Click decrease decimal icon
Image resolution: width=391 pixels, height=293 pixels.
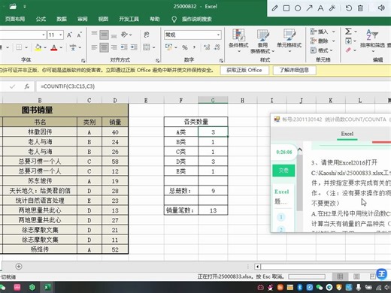(217, 47)
